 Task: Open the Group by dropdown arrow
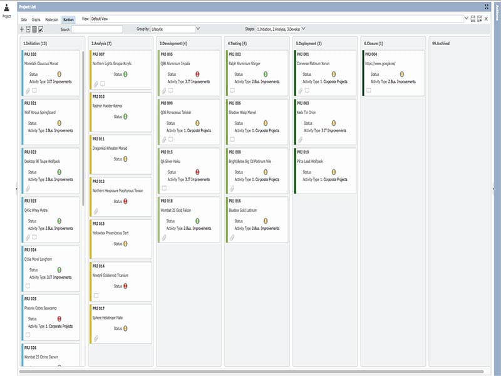(198, 29)
